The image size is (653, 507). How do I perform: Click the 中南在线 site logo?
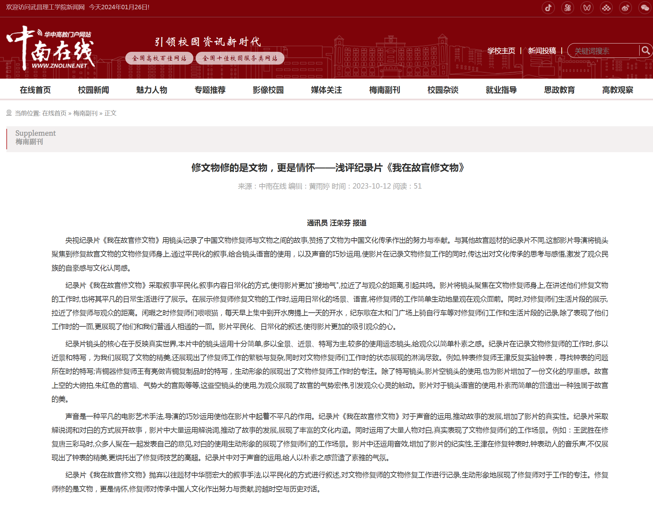[51, 48]
